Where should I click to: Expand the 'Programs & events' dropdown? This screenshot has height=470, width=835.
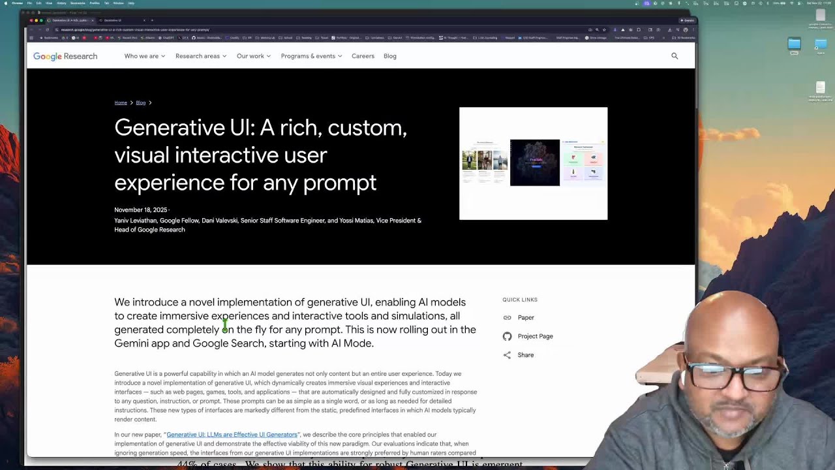(311, 56)
